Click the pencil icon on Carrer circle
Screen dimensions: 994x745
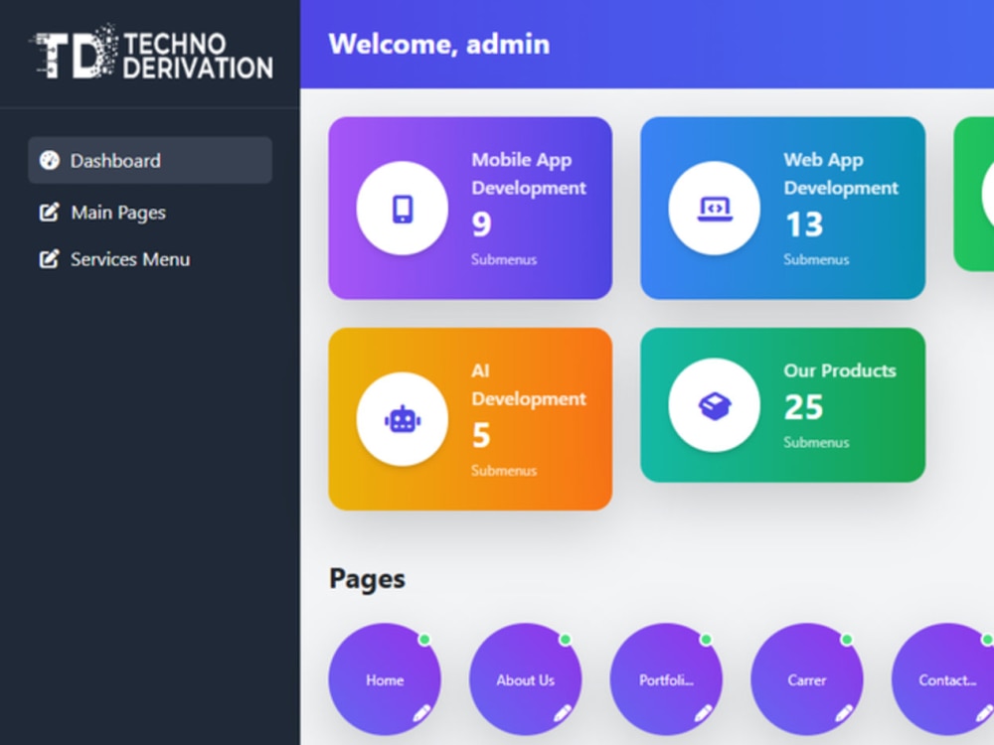[x=844, y=712]
